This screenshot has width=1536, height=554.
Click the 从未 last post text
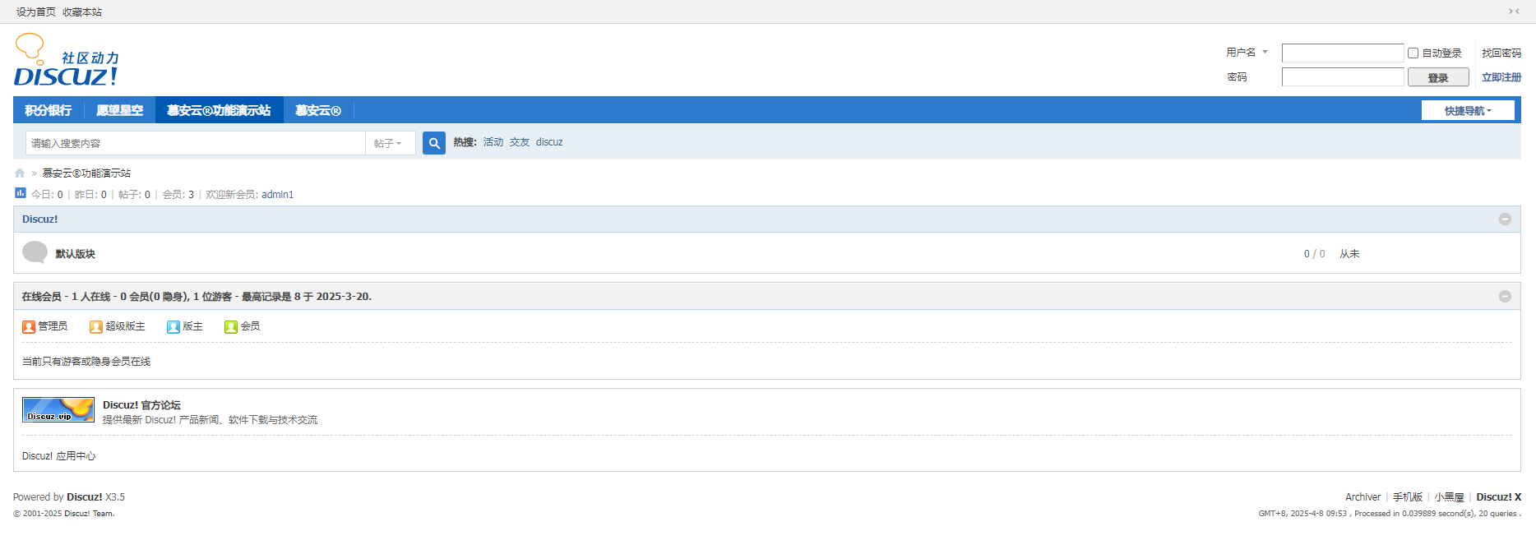click(1349, 254)
